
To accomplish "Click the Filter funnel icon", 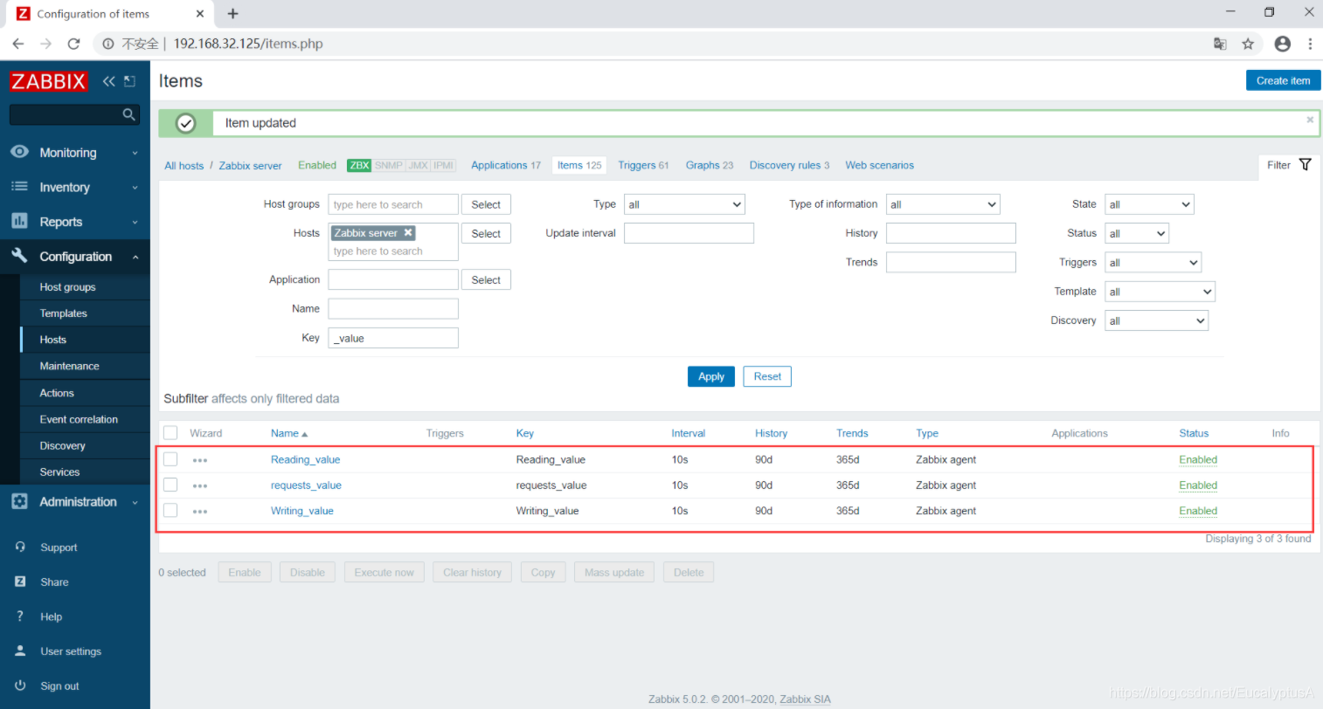I will coord(1305,164).
